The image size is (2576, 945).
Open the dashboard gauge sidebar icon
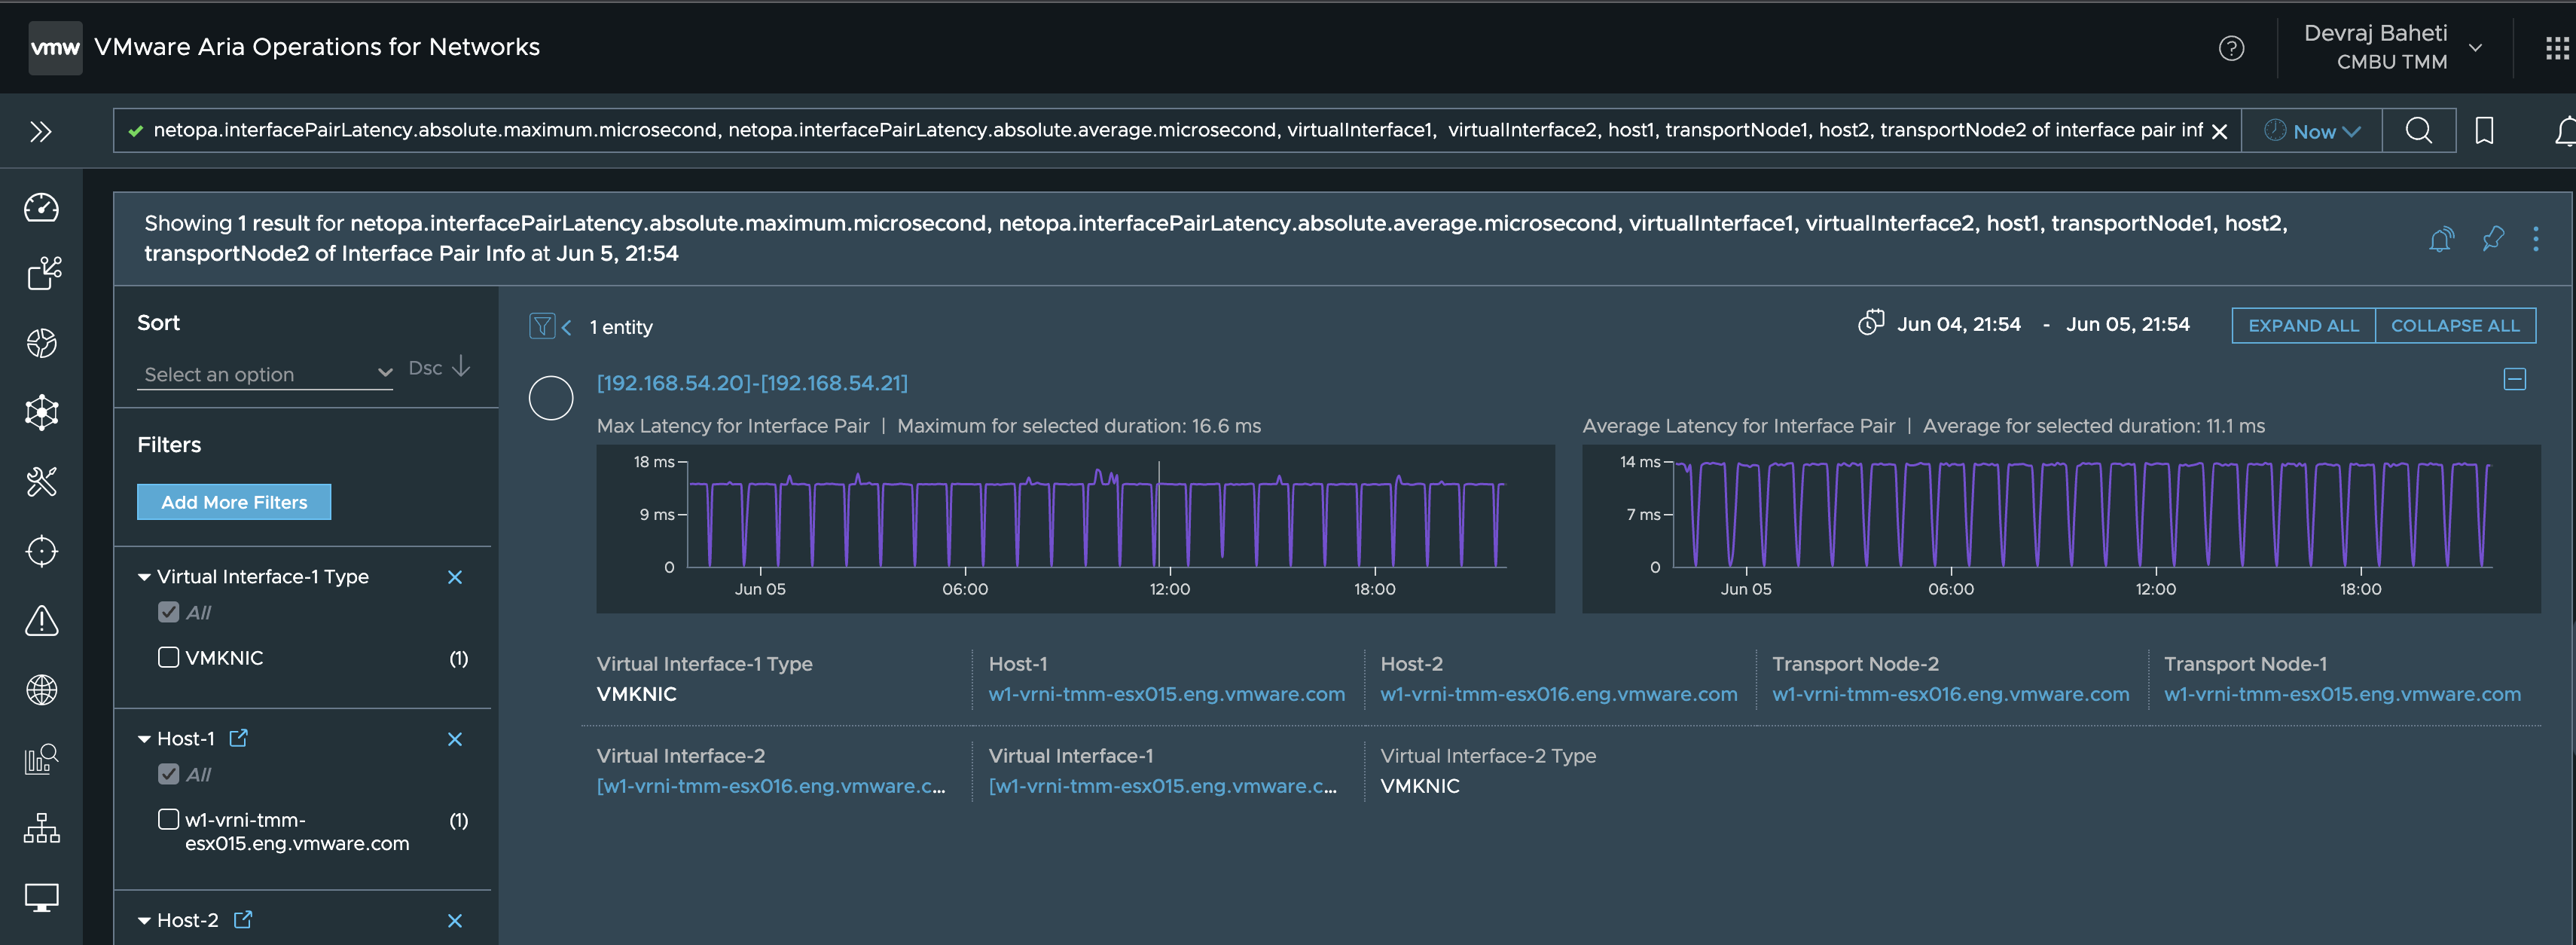tap(41, 207)
